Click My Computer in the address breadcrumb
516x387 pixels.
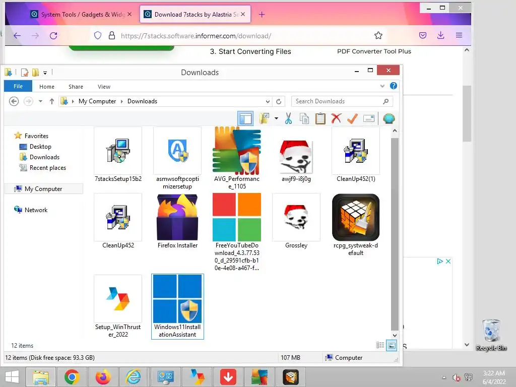coord(97,101)
